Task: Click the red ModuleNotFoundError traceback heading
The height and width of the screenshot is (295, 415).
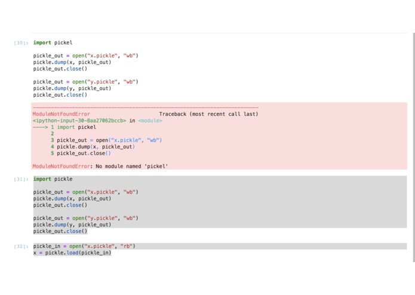Action: (62, 114)
